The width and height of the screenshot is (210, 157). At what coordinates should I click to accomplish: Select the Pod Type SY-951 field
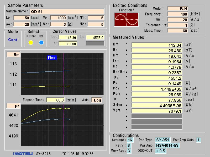pos(162,140)
